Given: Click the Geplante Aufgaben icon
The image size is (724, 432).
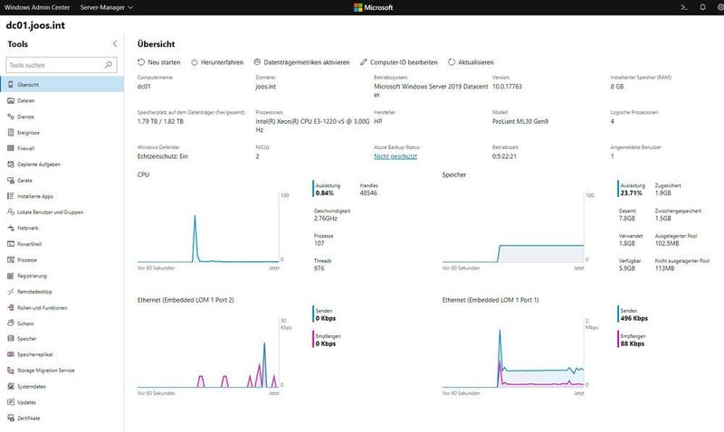Looking at the screenshot, I should pos(11,164).
